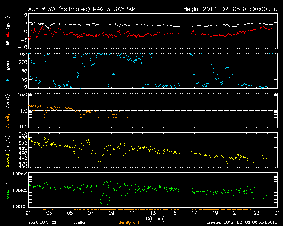Click the caution: label
Image resolution: width=283 pixels, height=226 pixels.
pyautogui.click(x=80, y=222)
